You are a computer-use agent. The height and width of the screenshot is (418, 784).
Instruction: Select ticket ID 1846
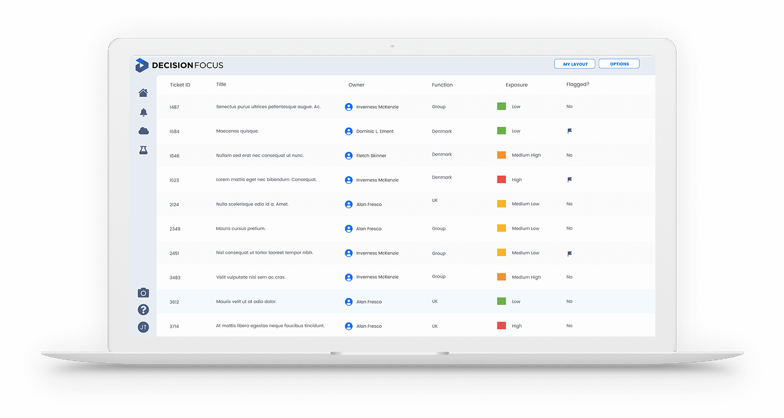tap(174, 156)
